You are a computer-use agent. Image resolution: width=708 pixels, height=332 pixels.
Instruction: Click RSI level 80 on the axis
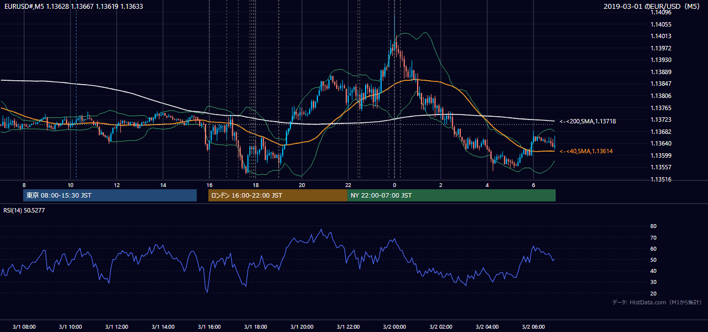pyautogui.click(x=653, y=226)
